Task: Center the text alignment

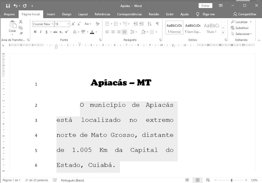Action: click(x=113, y=32)
